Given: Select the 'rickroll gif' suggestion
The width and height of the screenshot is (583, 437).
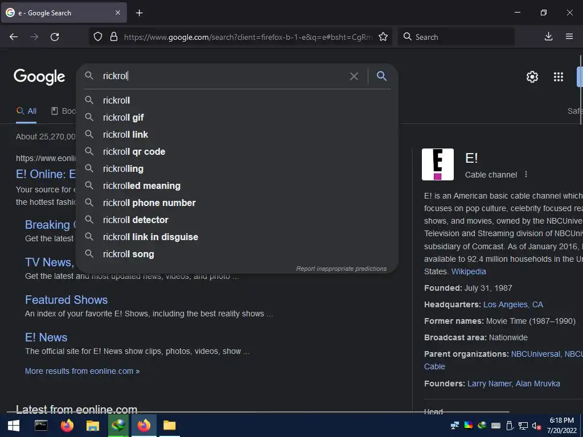Looking at the screenshot, I should (x=237, y=117).
